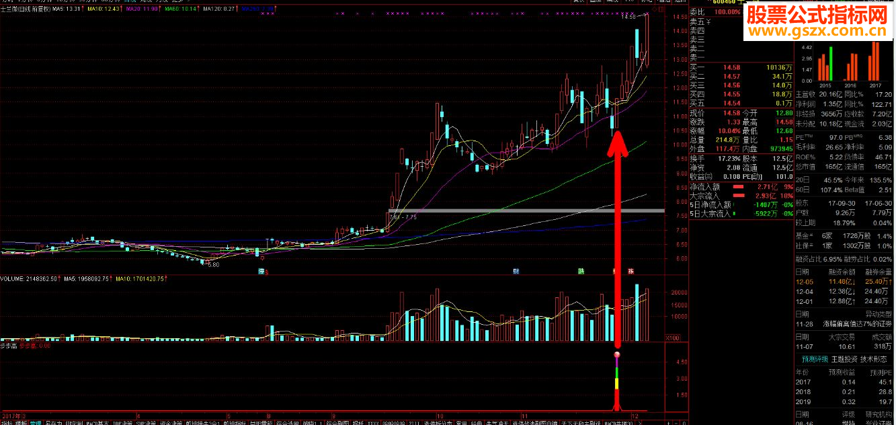This screenshot has width=896, height=425.
Task: Open the 2017 revenue bar chart thumbnail
Action: click(x=875, y=61)
